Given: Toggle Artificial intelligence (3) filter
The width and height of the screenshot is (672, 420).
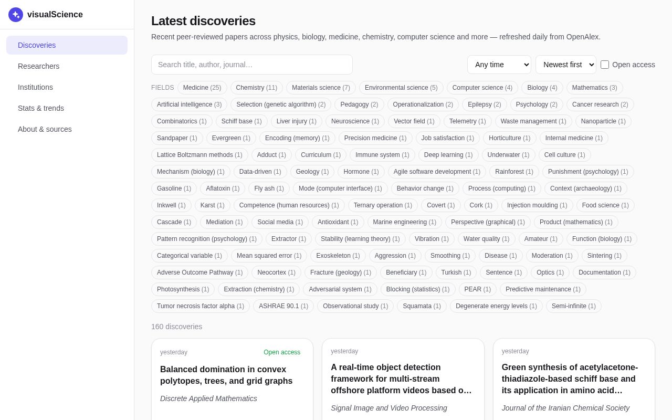Looking at the screenshot, I should 190,104.
